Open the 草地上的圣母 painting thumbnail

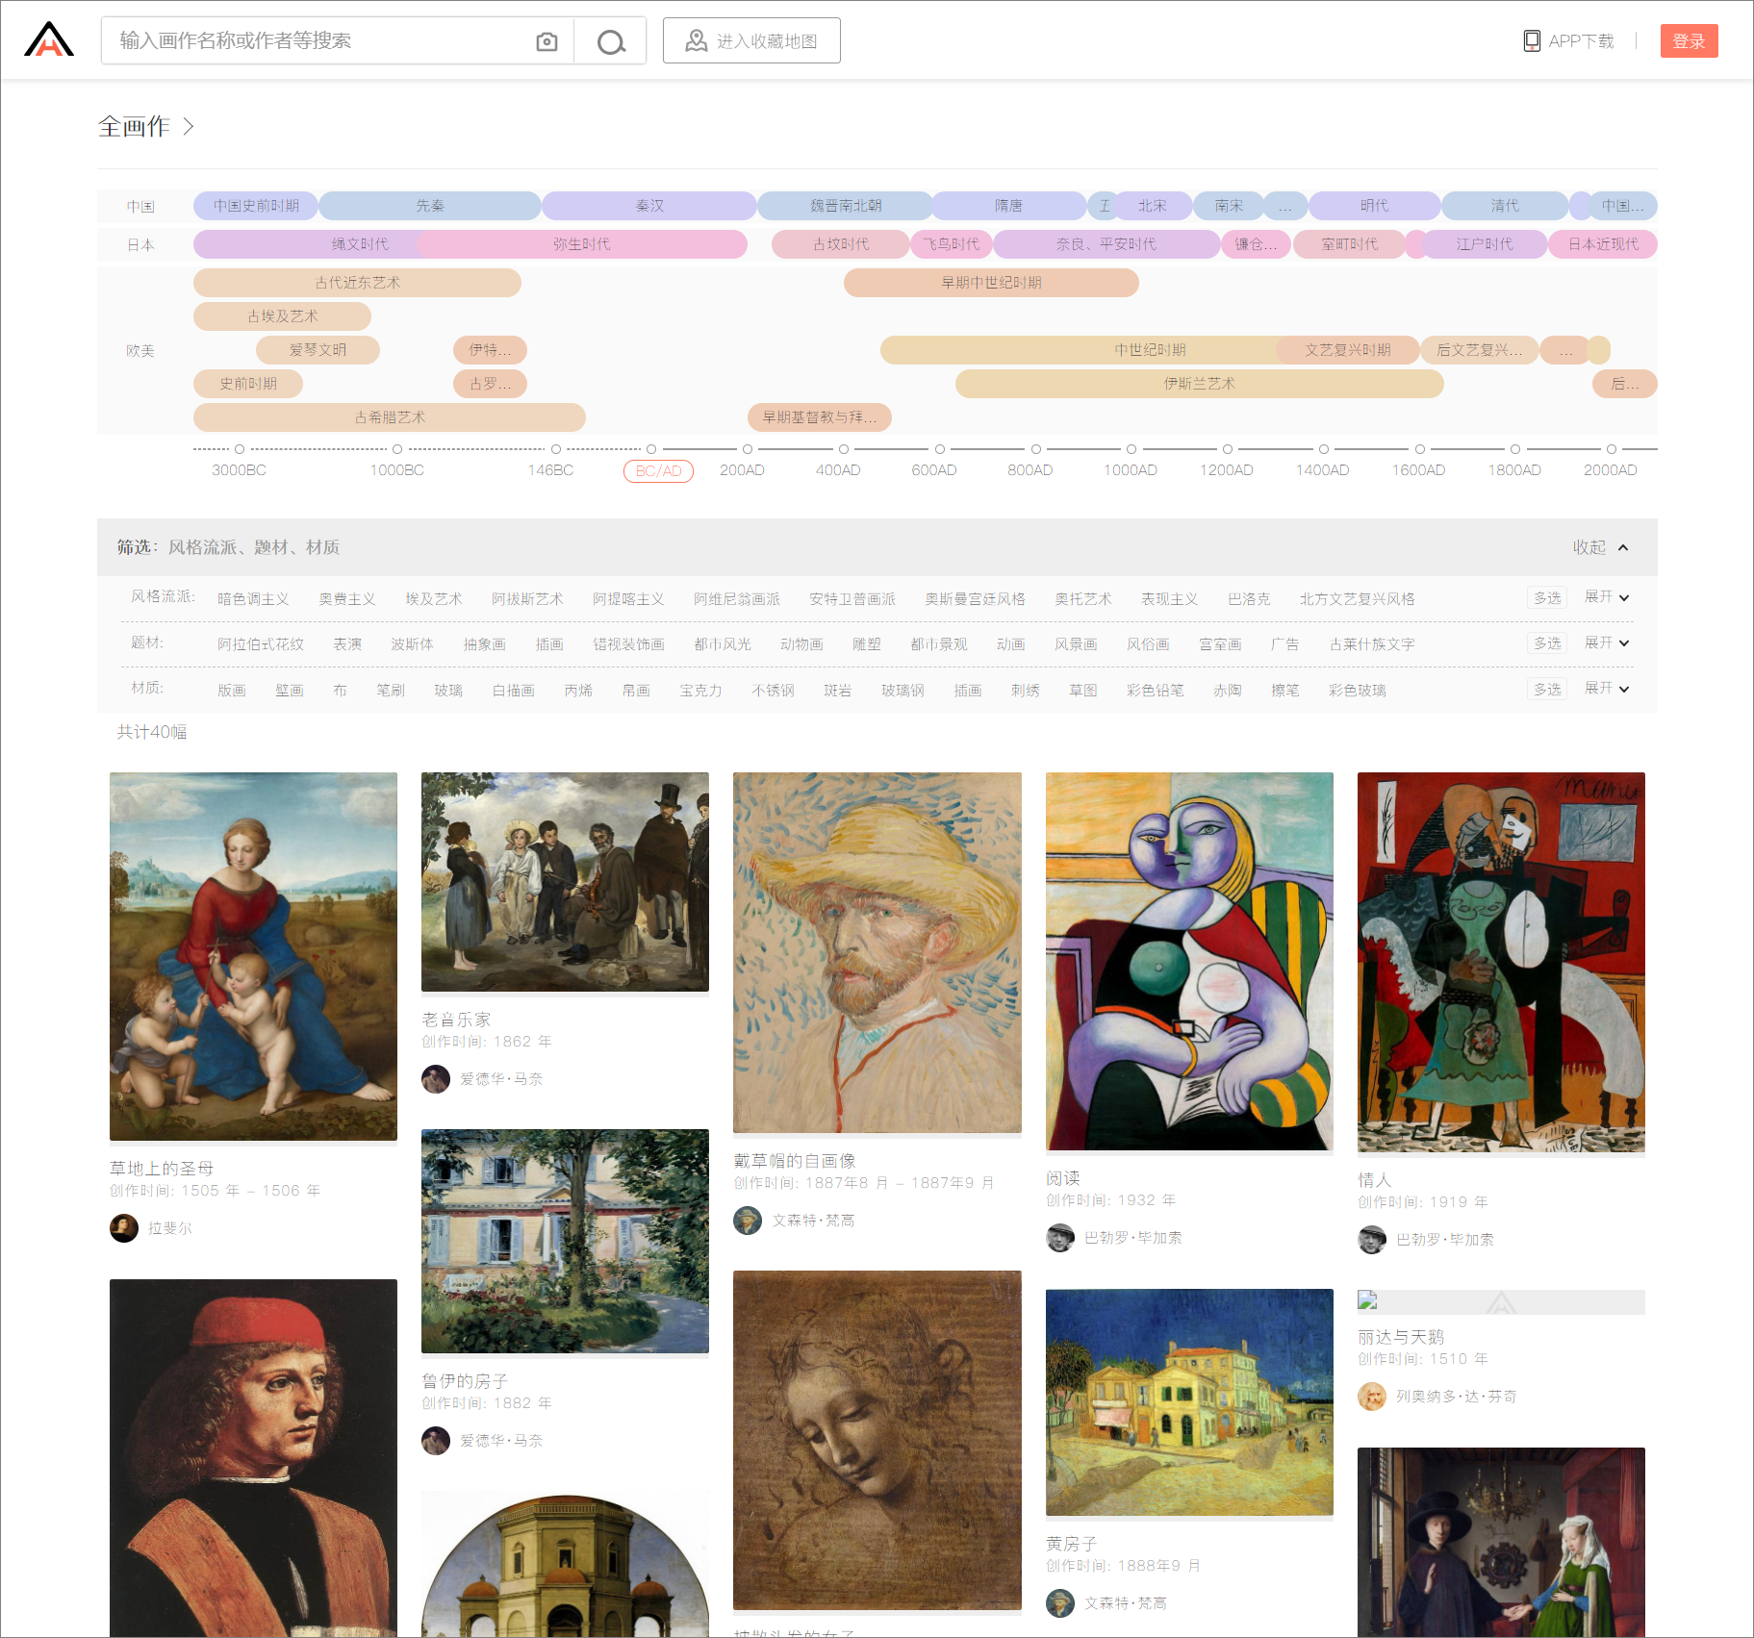point(253,956)
